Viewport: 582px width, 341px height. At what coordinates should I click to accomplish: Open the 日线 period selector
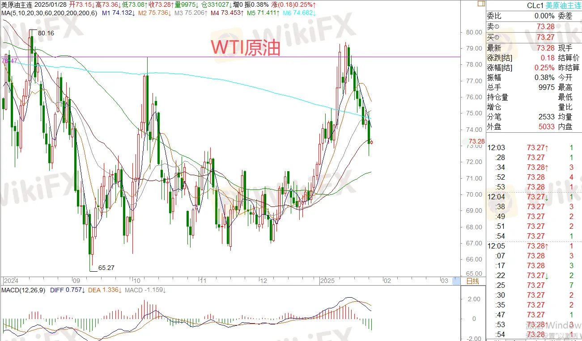click(x=472, y=281)
